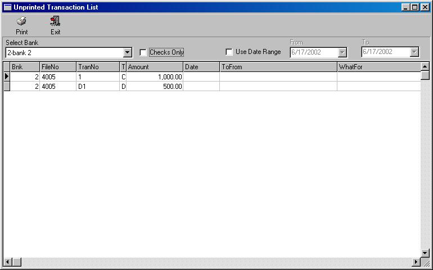Click the WhatFor column header
Screen dimensions: 433x270
pos(378,67)
